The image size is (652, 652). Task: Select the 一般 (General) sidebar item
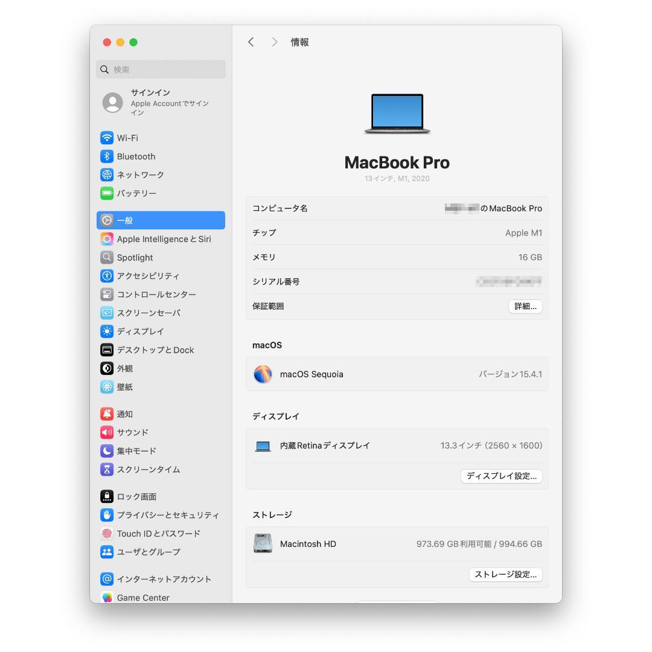[127, 220]
